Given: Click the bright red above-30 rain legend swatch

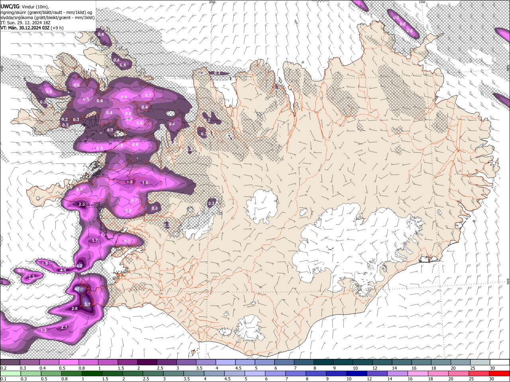Looking at the screenshot, I should (499, 373).
